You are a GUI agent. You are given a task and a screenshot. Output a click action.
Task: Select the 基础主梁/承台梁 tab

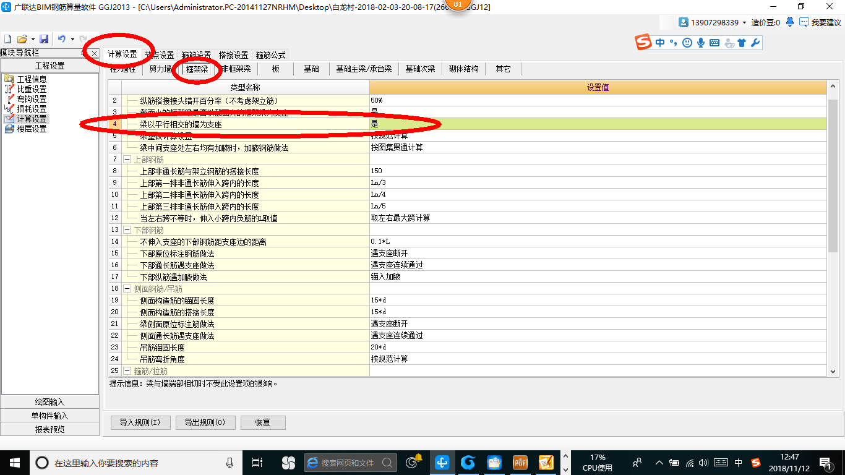click(364, 69)
